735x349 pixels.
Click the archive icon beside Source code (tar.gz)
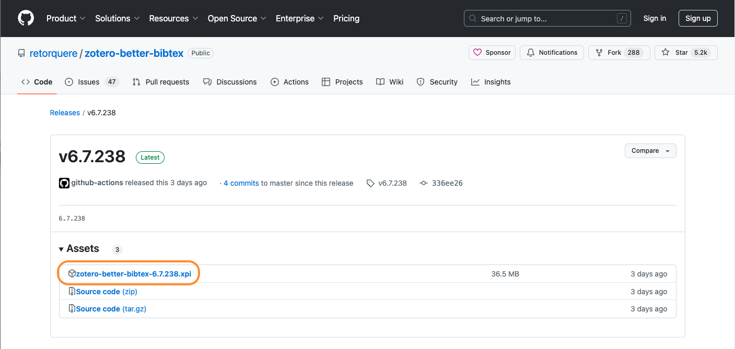coord(72,309)
